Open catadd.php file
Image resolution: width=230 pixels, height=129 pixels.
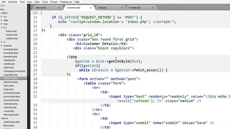pyautogui.click(x=9, y=60)
